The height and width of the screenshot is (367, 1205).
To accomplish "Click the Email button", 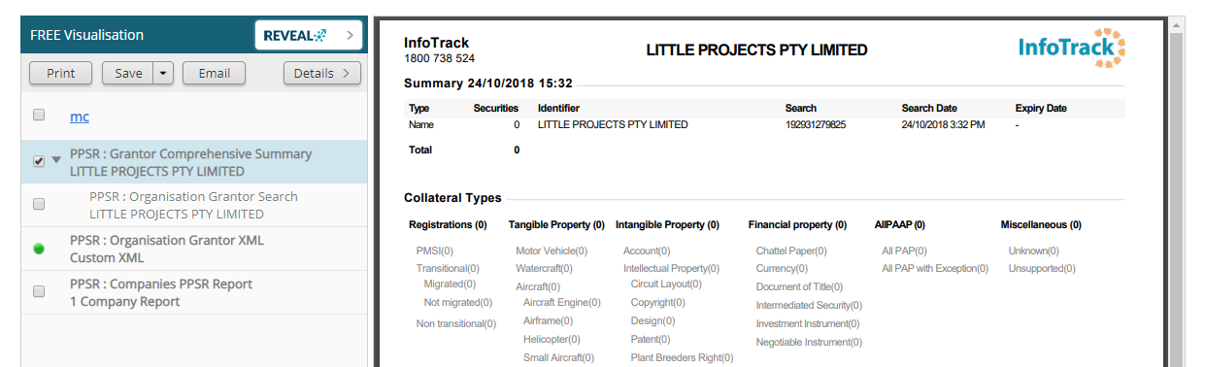I will pos(214,73).
